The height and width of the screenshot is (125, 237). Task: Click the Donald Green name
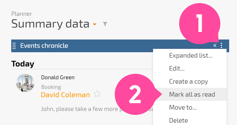[x=58, y=77]
